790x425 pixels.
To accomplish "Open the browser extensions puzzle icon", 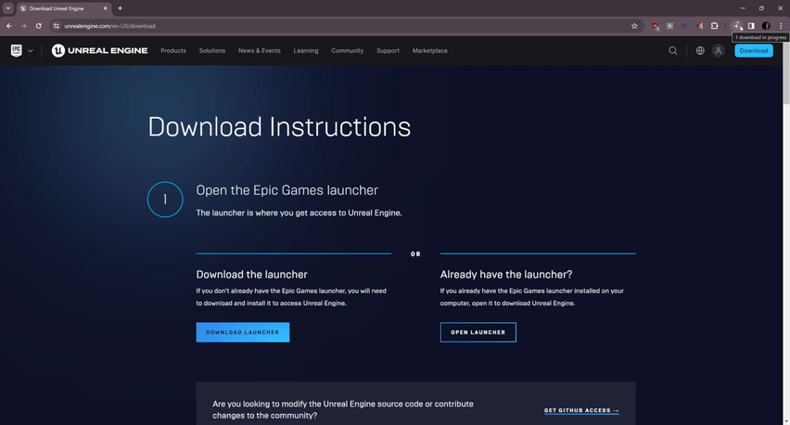I will tap(714, 26).
